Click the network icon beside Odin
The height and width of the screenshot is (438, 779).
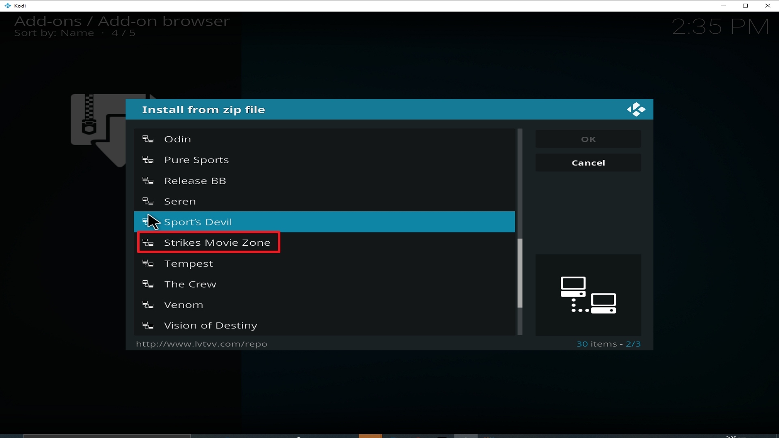coord(148,139)
